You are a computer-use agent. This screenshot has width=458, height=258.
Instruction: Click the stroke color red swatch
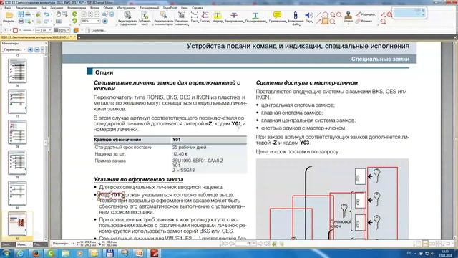tap(15, 30)
